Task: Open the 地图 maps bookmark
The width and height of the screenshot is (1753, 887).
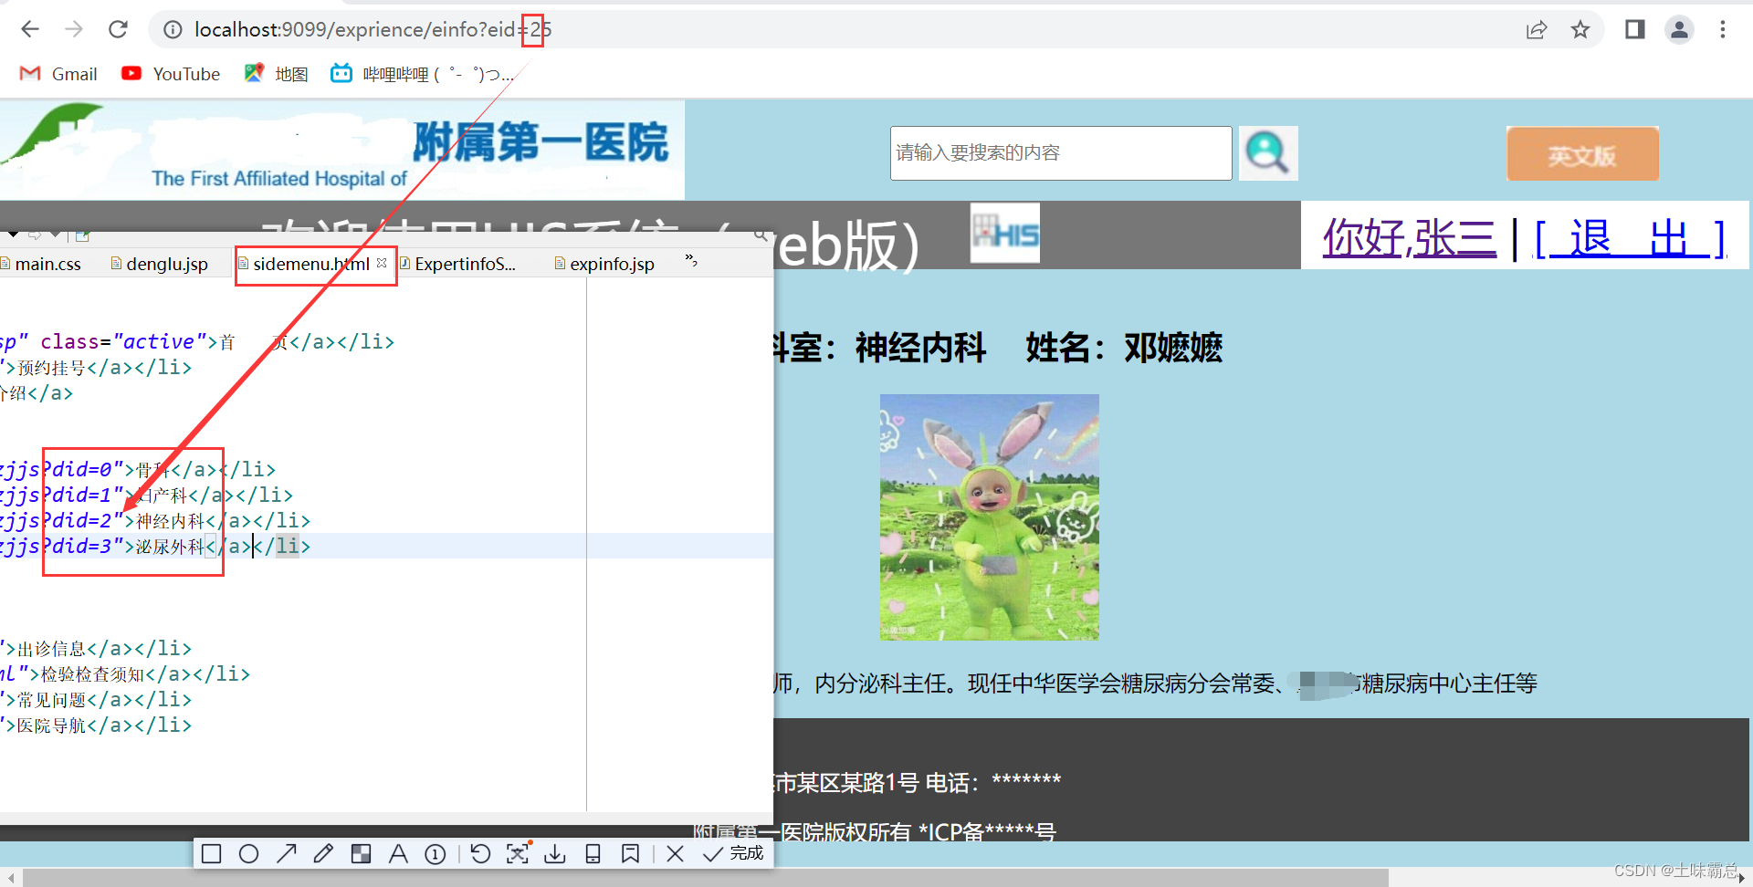Action: pyautogui.click(x=276, y=74)
